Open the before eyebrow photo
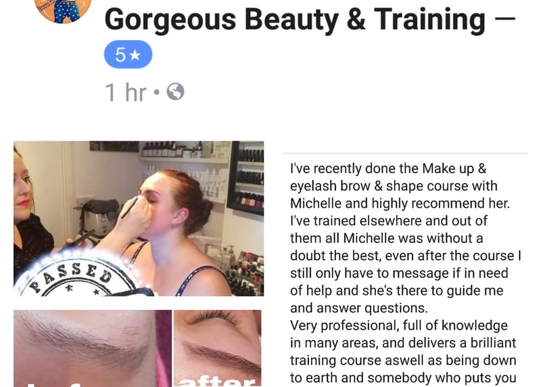 coord(93,348)
